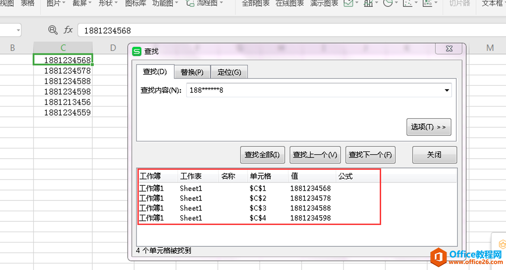The height and width of the screenshot is (270, 506).
Task: Click the formula bar showing 1881234568
Action: 291,30
